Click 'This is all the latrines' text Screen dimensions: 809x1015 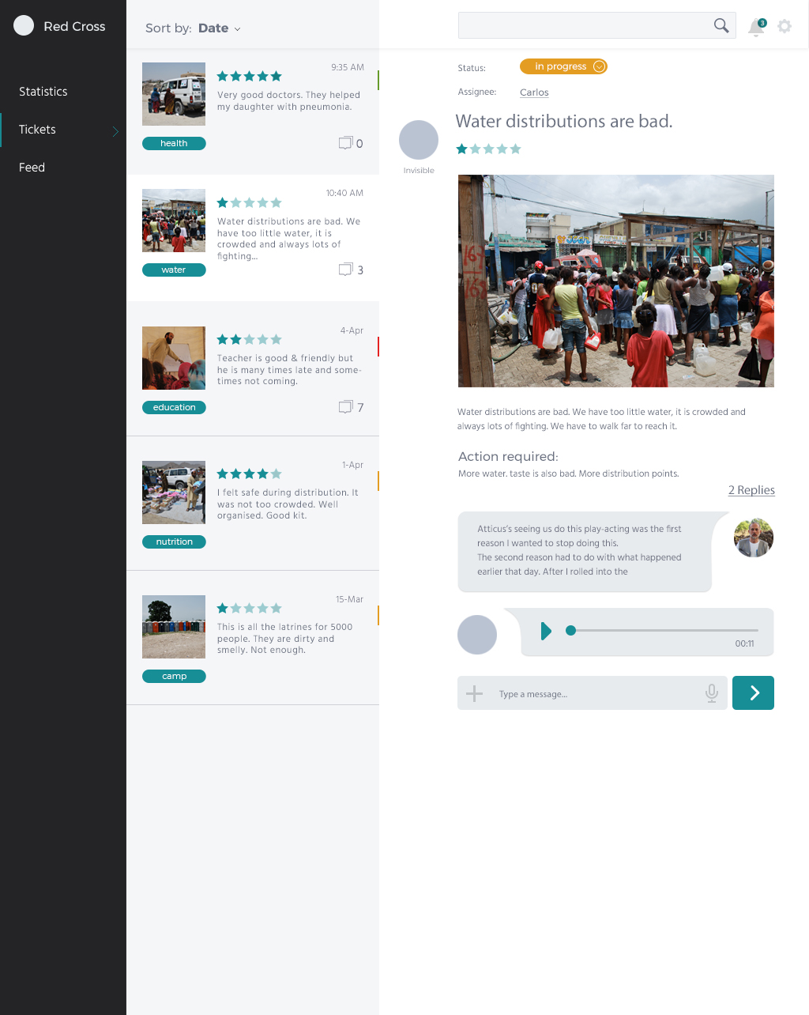[x=284, y=638]
